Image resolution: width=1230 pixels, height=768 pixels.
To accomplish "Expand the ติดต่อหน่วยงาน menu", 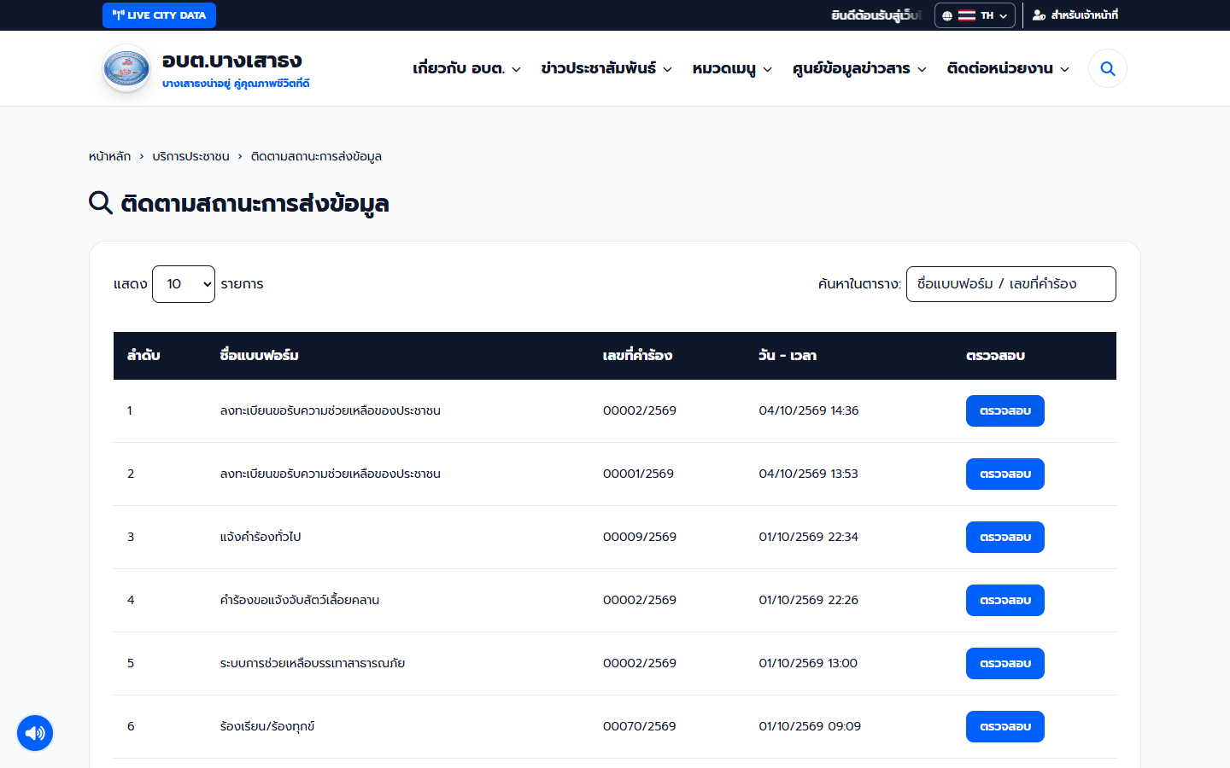I will click(x=1008, y=68).
